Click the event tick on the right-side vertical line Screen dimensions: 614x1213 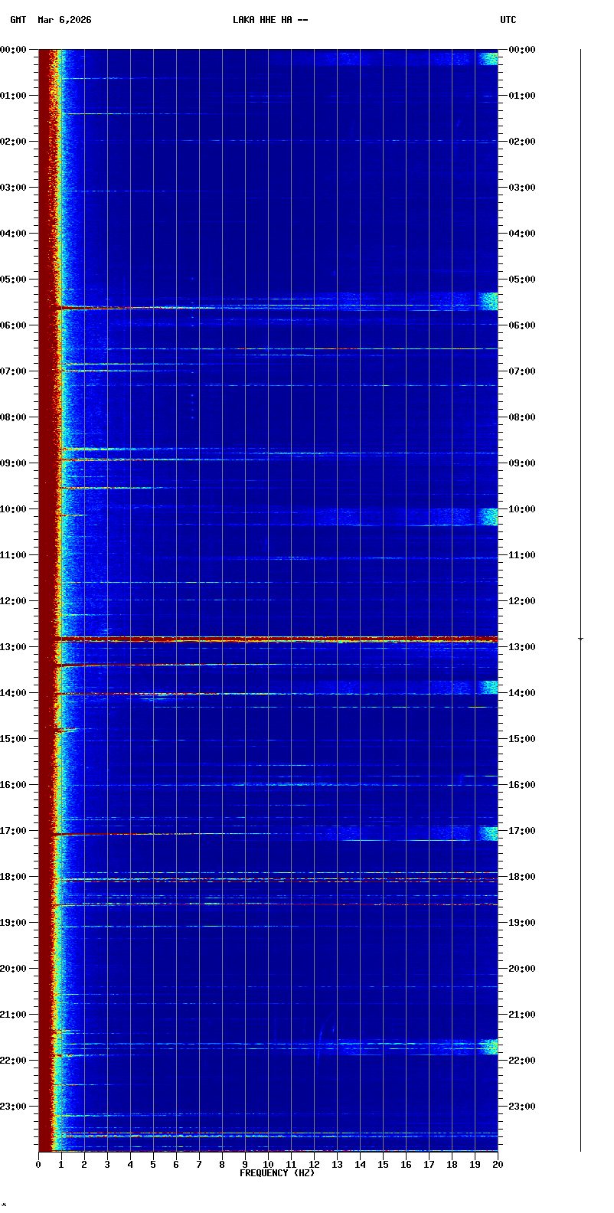coord(580,638)
